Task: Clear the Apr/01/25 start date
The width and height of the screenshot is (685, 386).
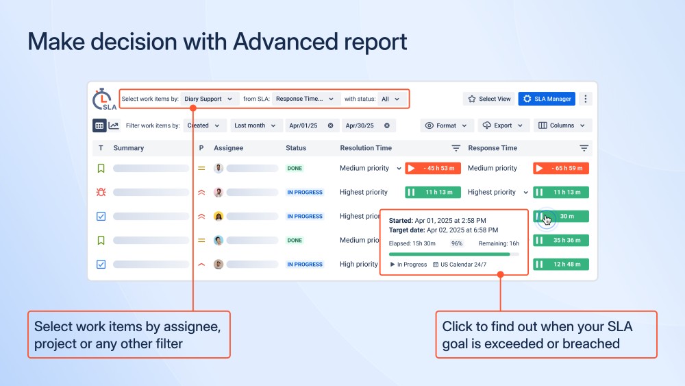Action: coord(330,125)
